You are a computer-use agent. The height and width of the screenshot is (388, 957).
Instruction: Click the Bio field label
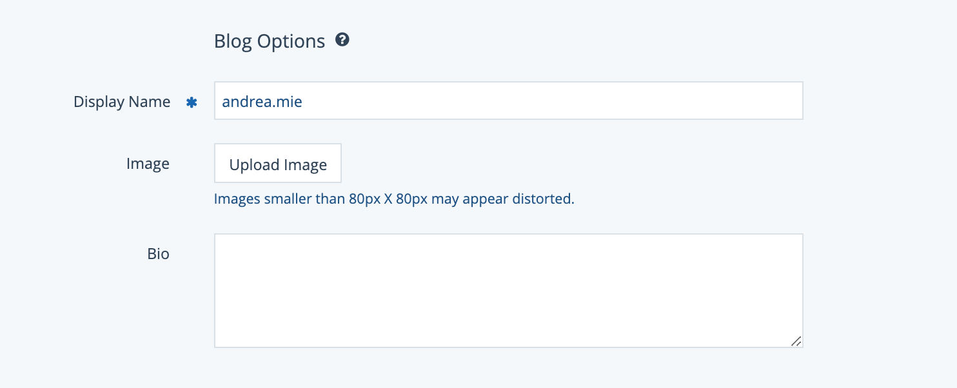(x=158, y=253)
